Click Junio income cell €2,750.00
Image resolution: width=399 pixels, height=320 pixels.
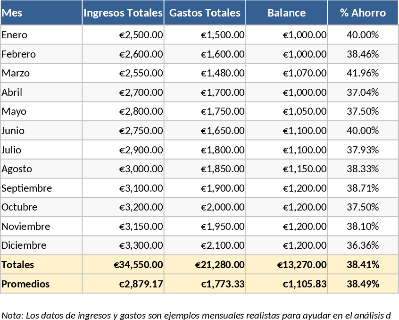(123, 131)
